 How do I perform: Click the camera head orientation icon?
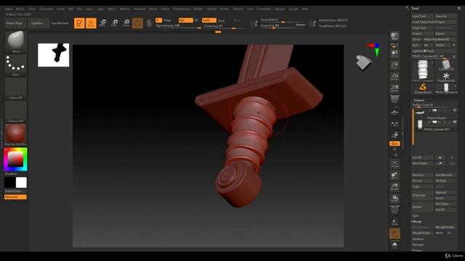click(363, 63)
